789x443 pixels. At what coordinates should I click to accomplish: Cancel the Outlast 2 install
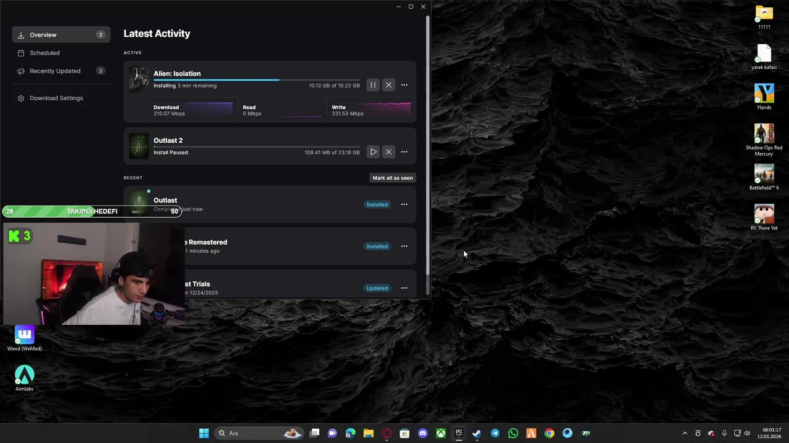click(388, 152)
